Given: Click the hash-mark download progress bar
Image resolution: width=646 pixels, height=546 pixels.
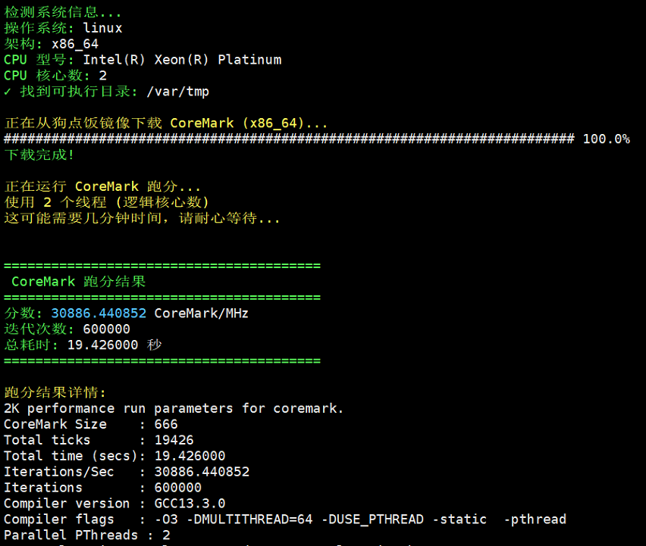Looking at the screenshot, I should (x=289, y=139).
